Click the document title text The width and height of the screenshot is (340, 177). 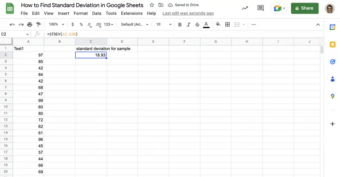point(82,5)
